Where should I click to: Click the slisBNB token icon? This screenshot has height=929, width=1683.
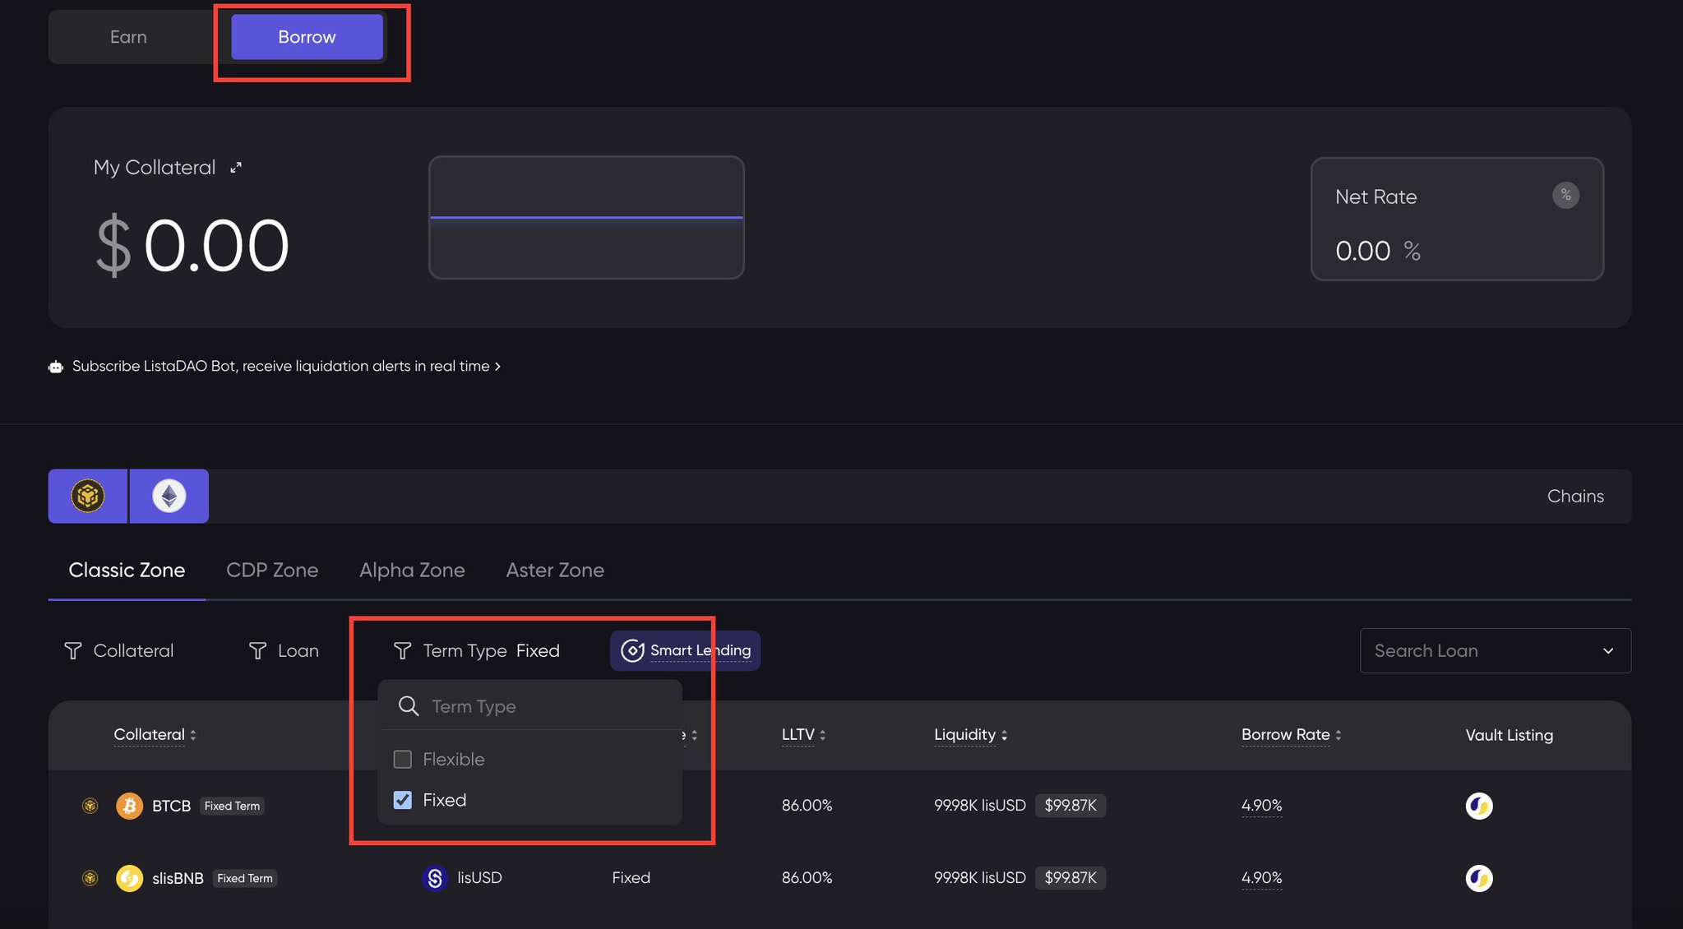tap(129, 878)
